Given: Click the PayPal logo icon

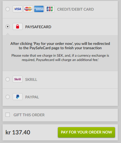Looking at the screenshot, I should click(x=18, y=97).
